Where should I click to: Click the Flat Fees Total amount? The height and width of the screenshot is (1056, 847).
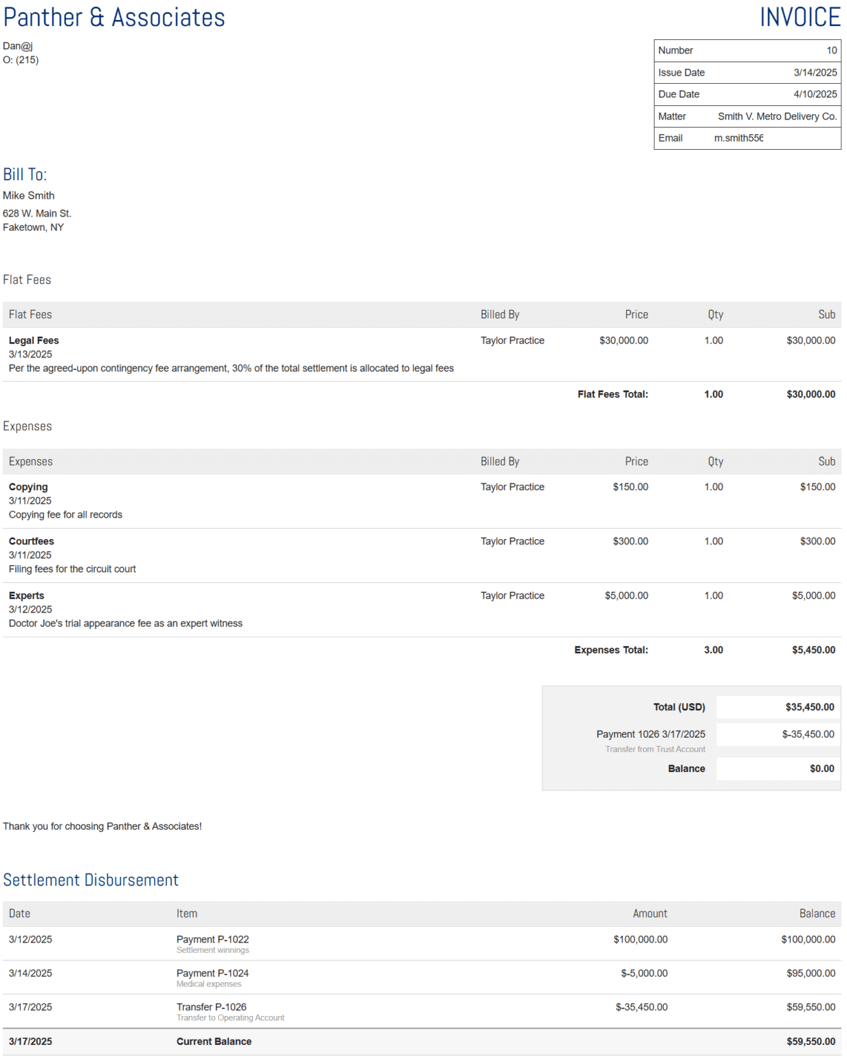tap(811, 394)
